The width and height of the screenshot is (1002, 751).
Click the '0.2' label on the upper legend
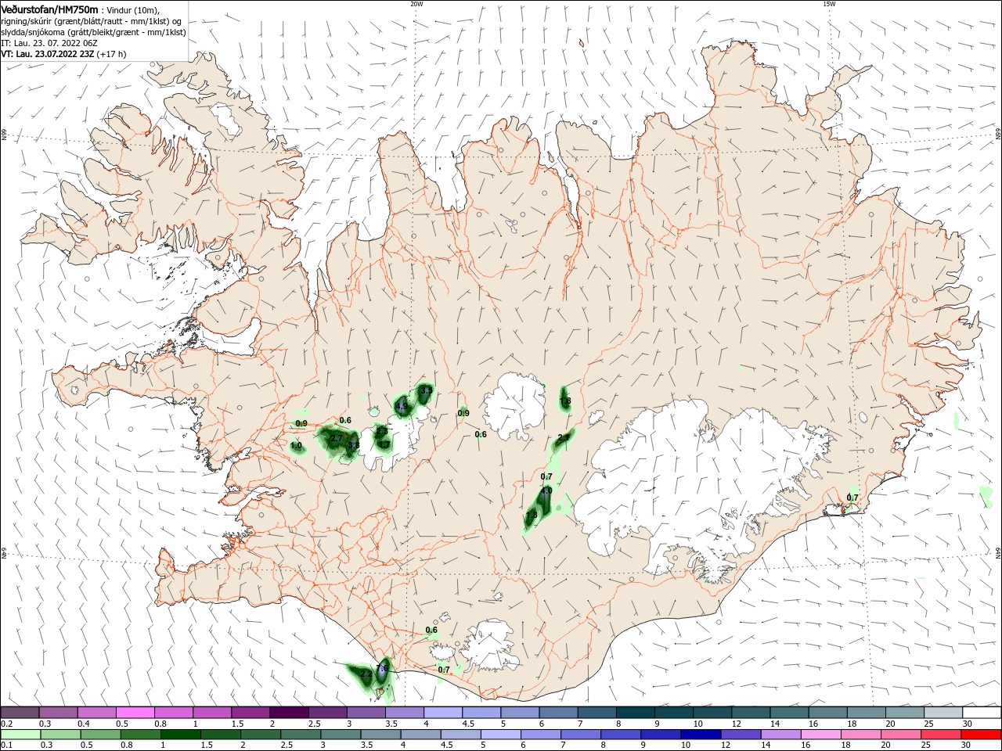click(x=7, y=724)
